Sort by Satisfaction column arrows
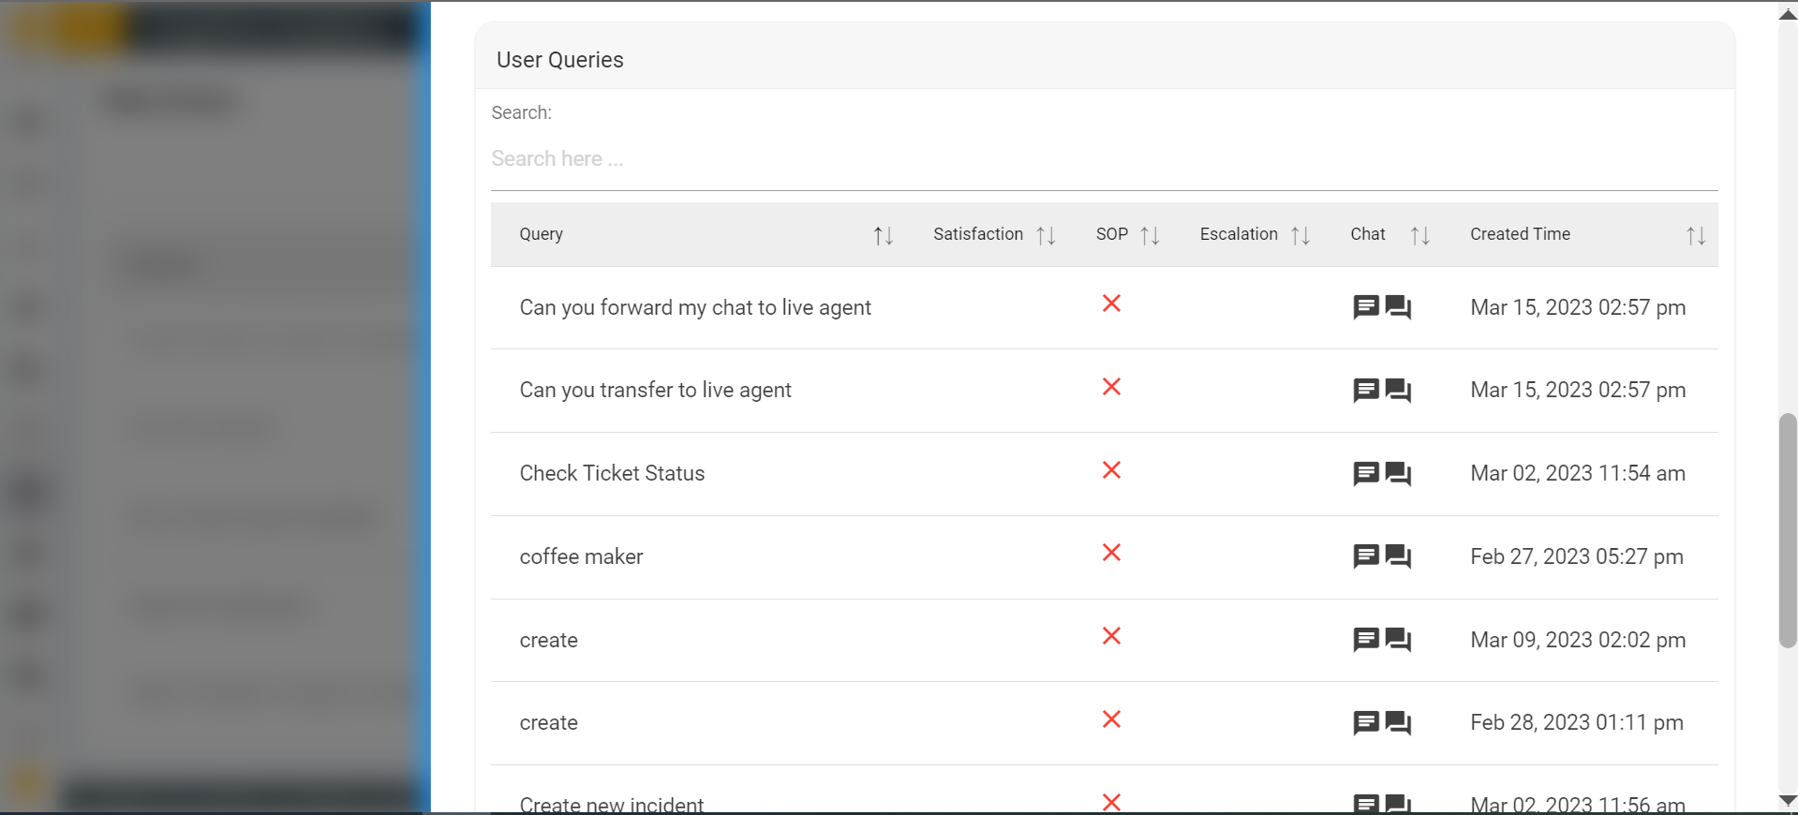 (1046, 235)
